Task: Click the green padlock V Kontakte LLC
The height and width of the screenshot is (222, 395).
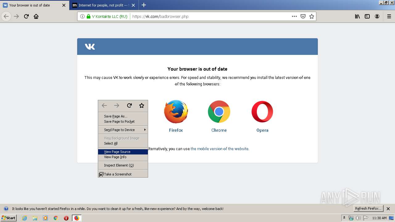Action: click(x=107, y=16)
